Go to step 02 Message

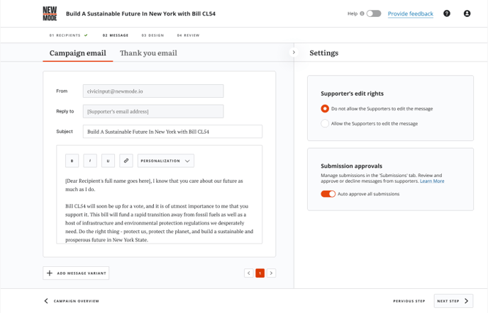[116, 35]
